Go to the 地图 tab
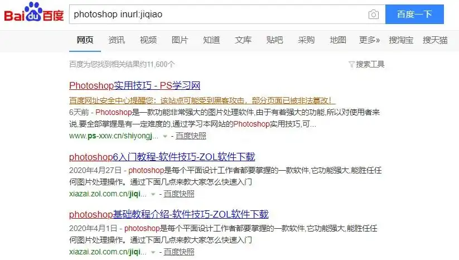 (338, 40)
